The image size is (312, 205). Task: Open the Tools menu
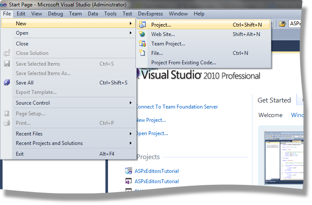pos(110,14)
